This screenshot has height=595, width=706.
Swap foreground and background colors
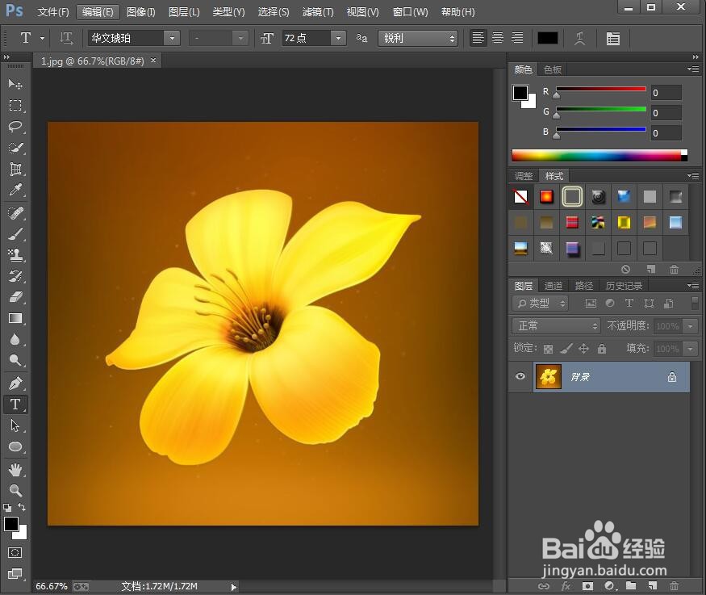coord(22,507)
